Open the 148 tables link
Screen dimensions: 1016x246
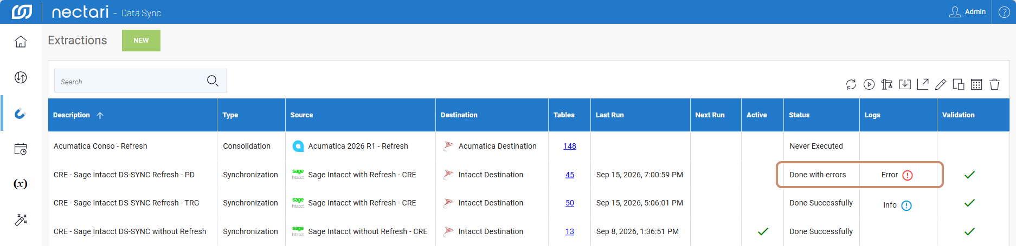[570, 146]
